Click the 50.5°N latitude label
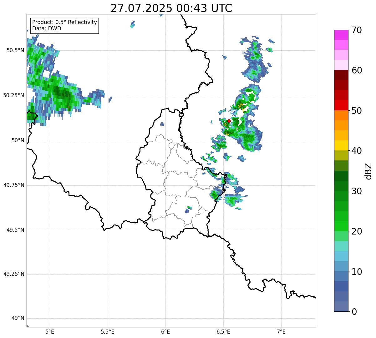 [x=15, y=50]
